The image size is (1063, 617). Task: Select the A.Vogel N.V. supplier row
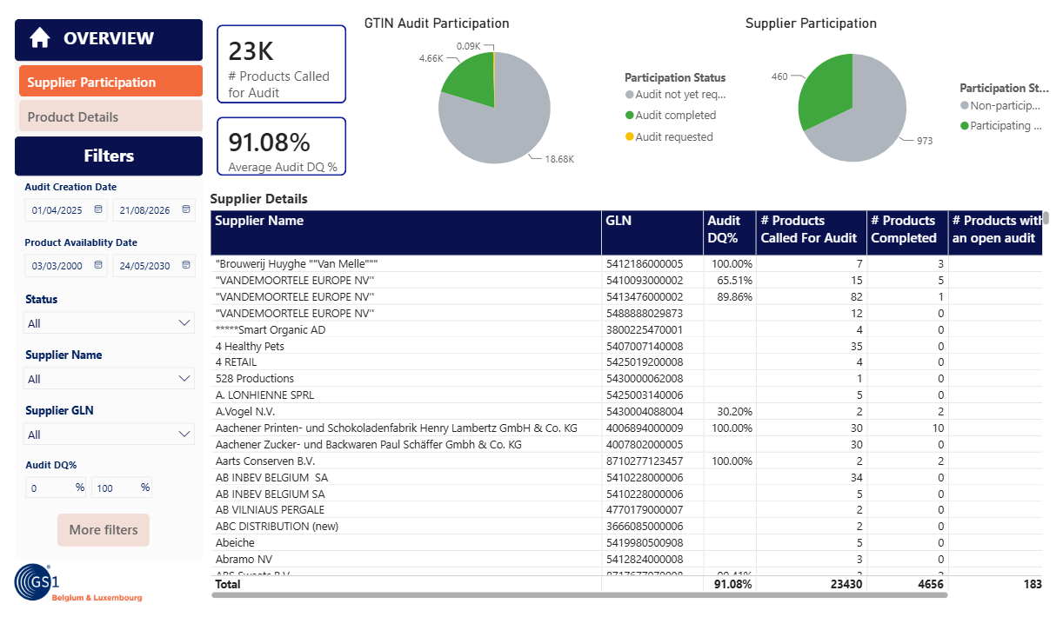click(626, 411)
